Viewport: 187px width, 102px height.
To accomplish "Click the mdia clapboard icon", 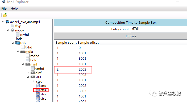I will tap(23, 51).
